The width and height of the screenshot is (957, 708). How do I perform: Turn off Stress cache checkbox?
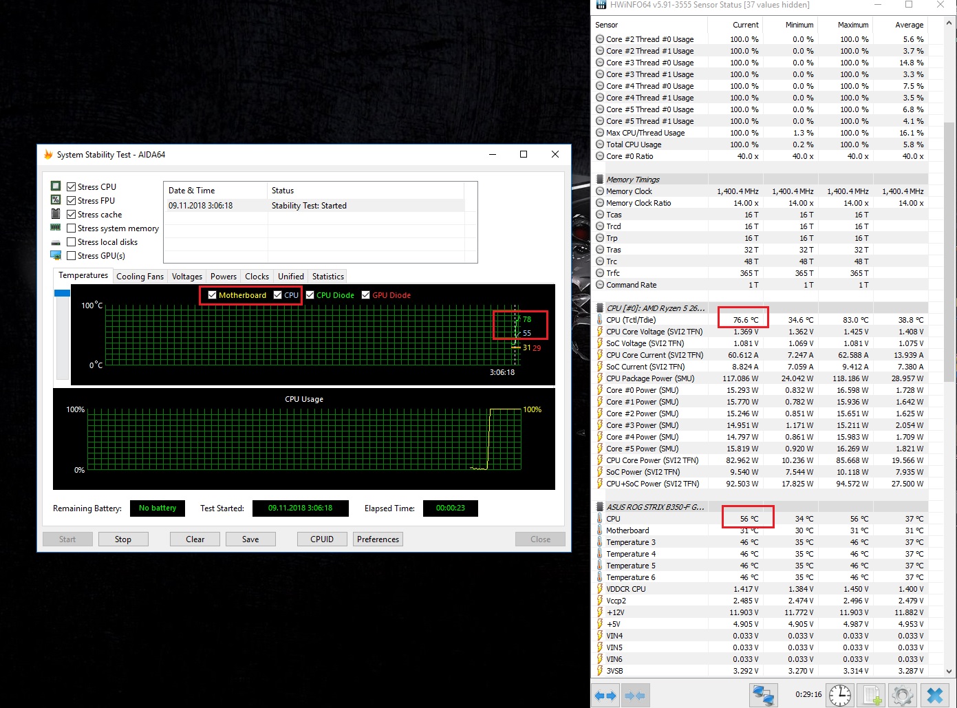(72, 214)
